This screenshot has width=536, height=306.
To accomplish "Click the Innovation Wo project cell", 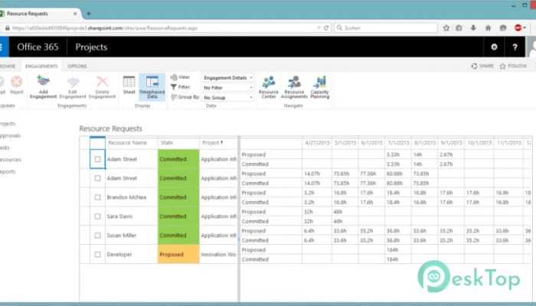I will tap(218, 255).
